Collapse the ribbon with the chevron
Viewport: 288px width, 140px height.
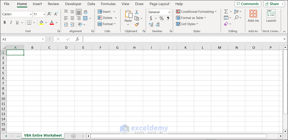click(284, 31)
